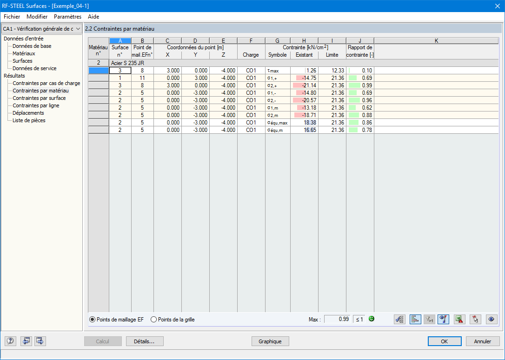Screen dimensions: 505x360
Task: Click the mesh point cell 11
Action: click(142, 78)
